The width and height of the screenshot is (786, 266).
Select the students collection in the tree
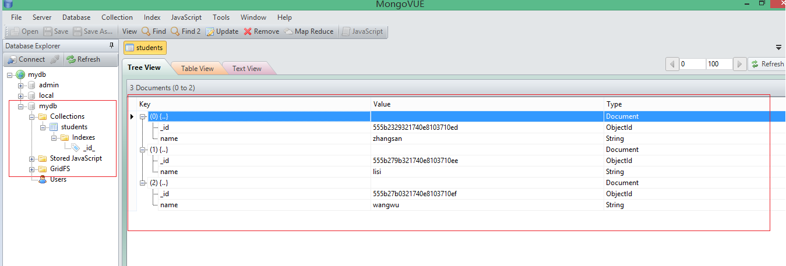[x=74, y=127]
